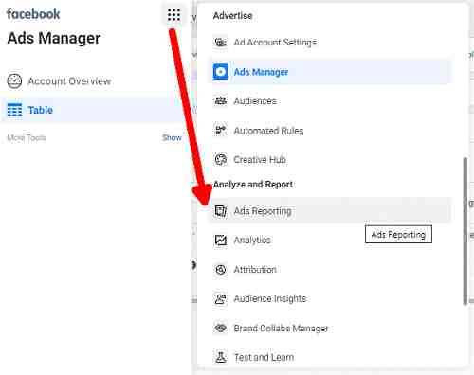Open the nine-dot tools grid icon
Image resolution: width=474 pixels, height=375 pixels.
click(173, 15)
